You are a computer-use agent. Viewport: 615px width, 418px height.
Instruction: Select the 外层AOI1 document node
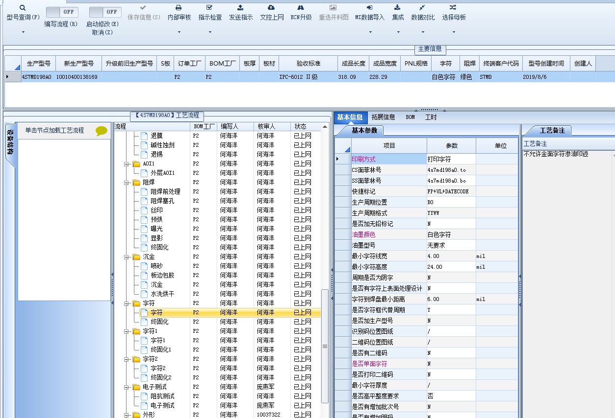(x=162, y=173)
